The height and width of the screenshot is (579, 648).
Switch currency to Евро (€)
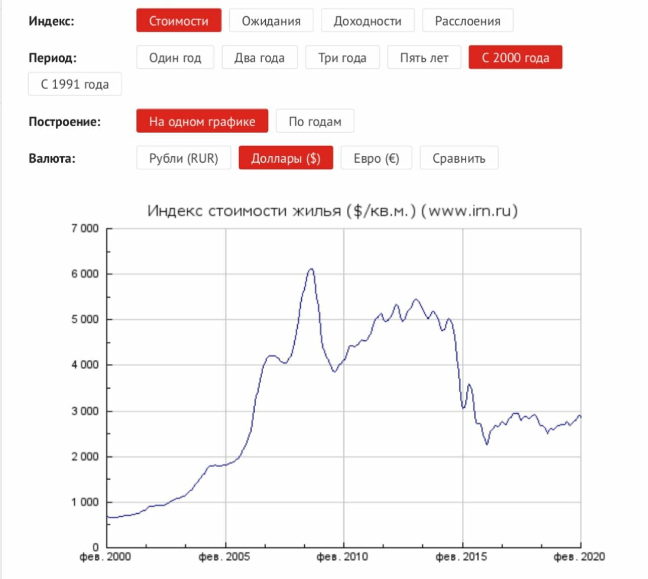[x=377, y=158]
